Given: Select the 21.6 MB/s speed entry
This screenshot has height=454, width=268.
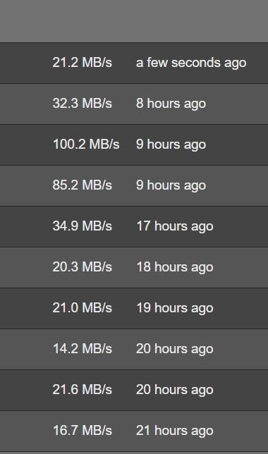Looking at the screenshot, I should pyautogui.click(x=82, y=390).
